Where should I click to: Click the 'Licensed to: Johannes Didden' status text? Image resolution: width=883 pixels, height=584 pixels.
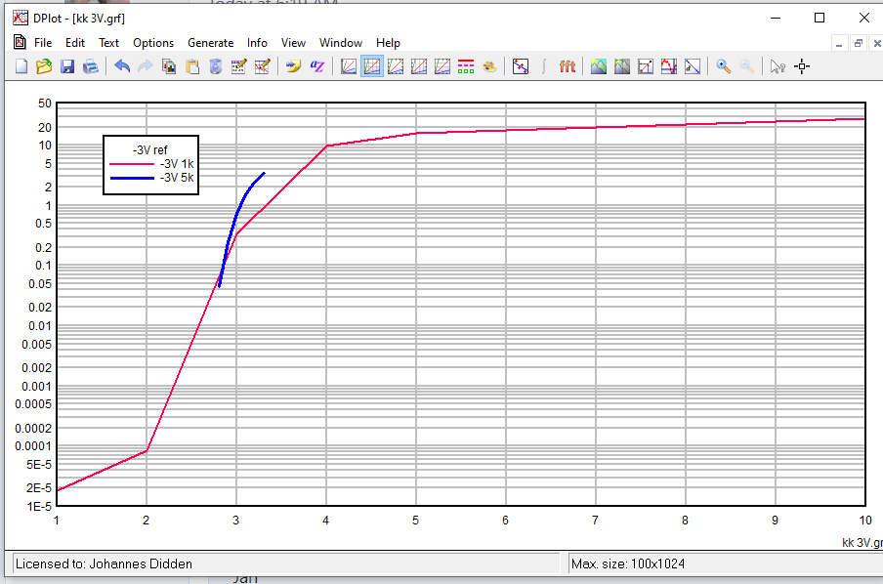click(x=104, y=563)
